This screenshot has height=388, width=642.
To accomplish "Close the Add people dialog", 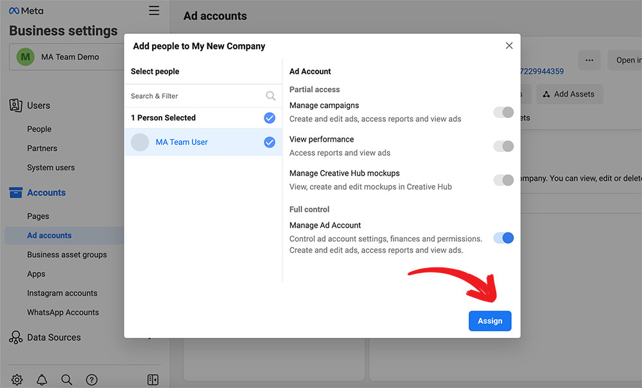I will coord(509,46).
